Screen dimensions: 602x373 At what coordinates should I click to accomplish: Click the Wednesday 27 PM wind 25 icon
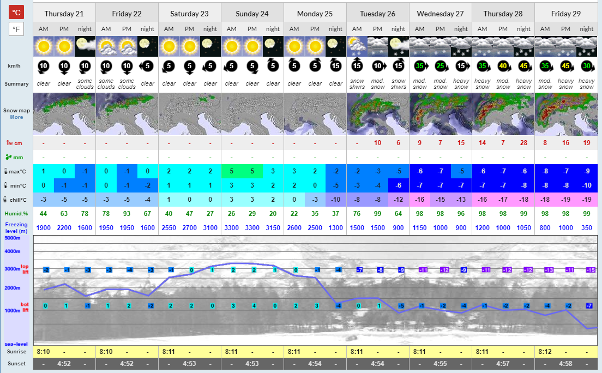[x=441, y=67]
